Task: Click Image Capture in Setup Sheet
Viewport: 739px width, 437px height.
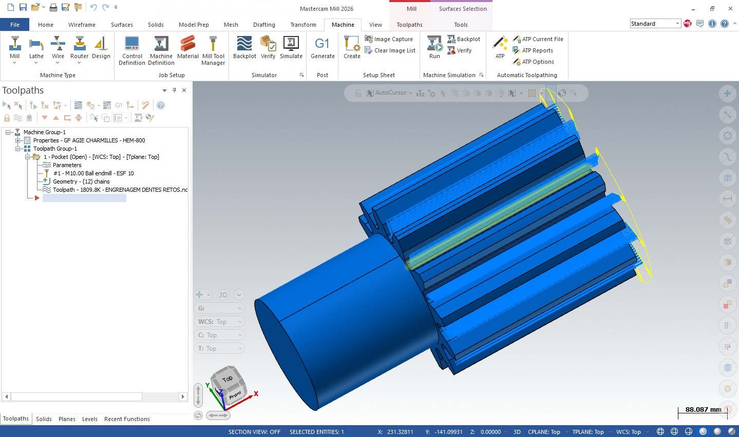Action: (389, 39)
